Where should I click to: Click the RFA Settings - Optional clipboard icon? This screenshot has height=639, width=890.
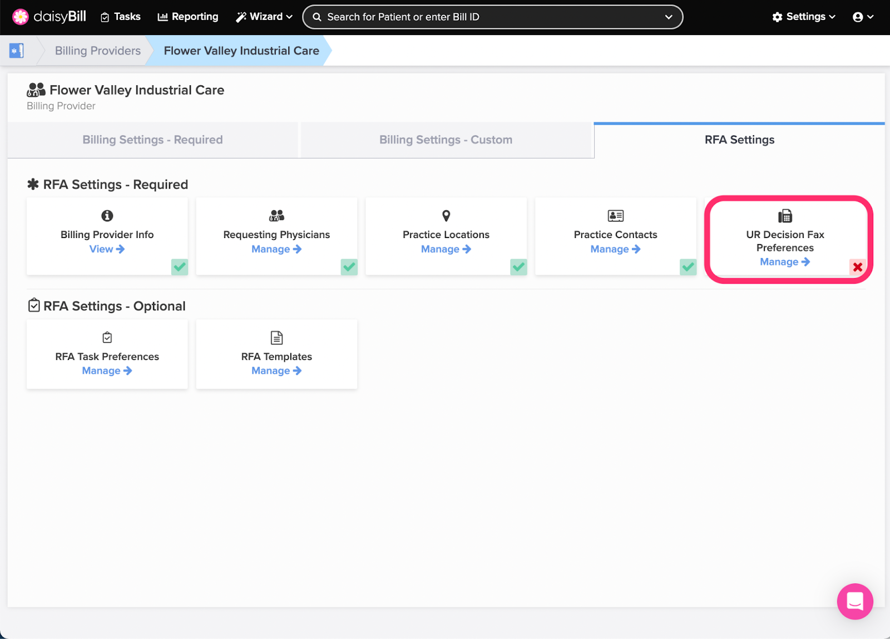pos(34,305)
